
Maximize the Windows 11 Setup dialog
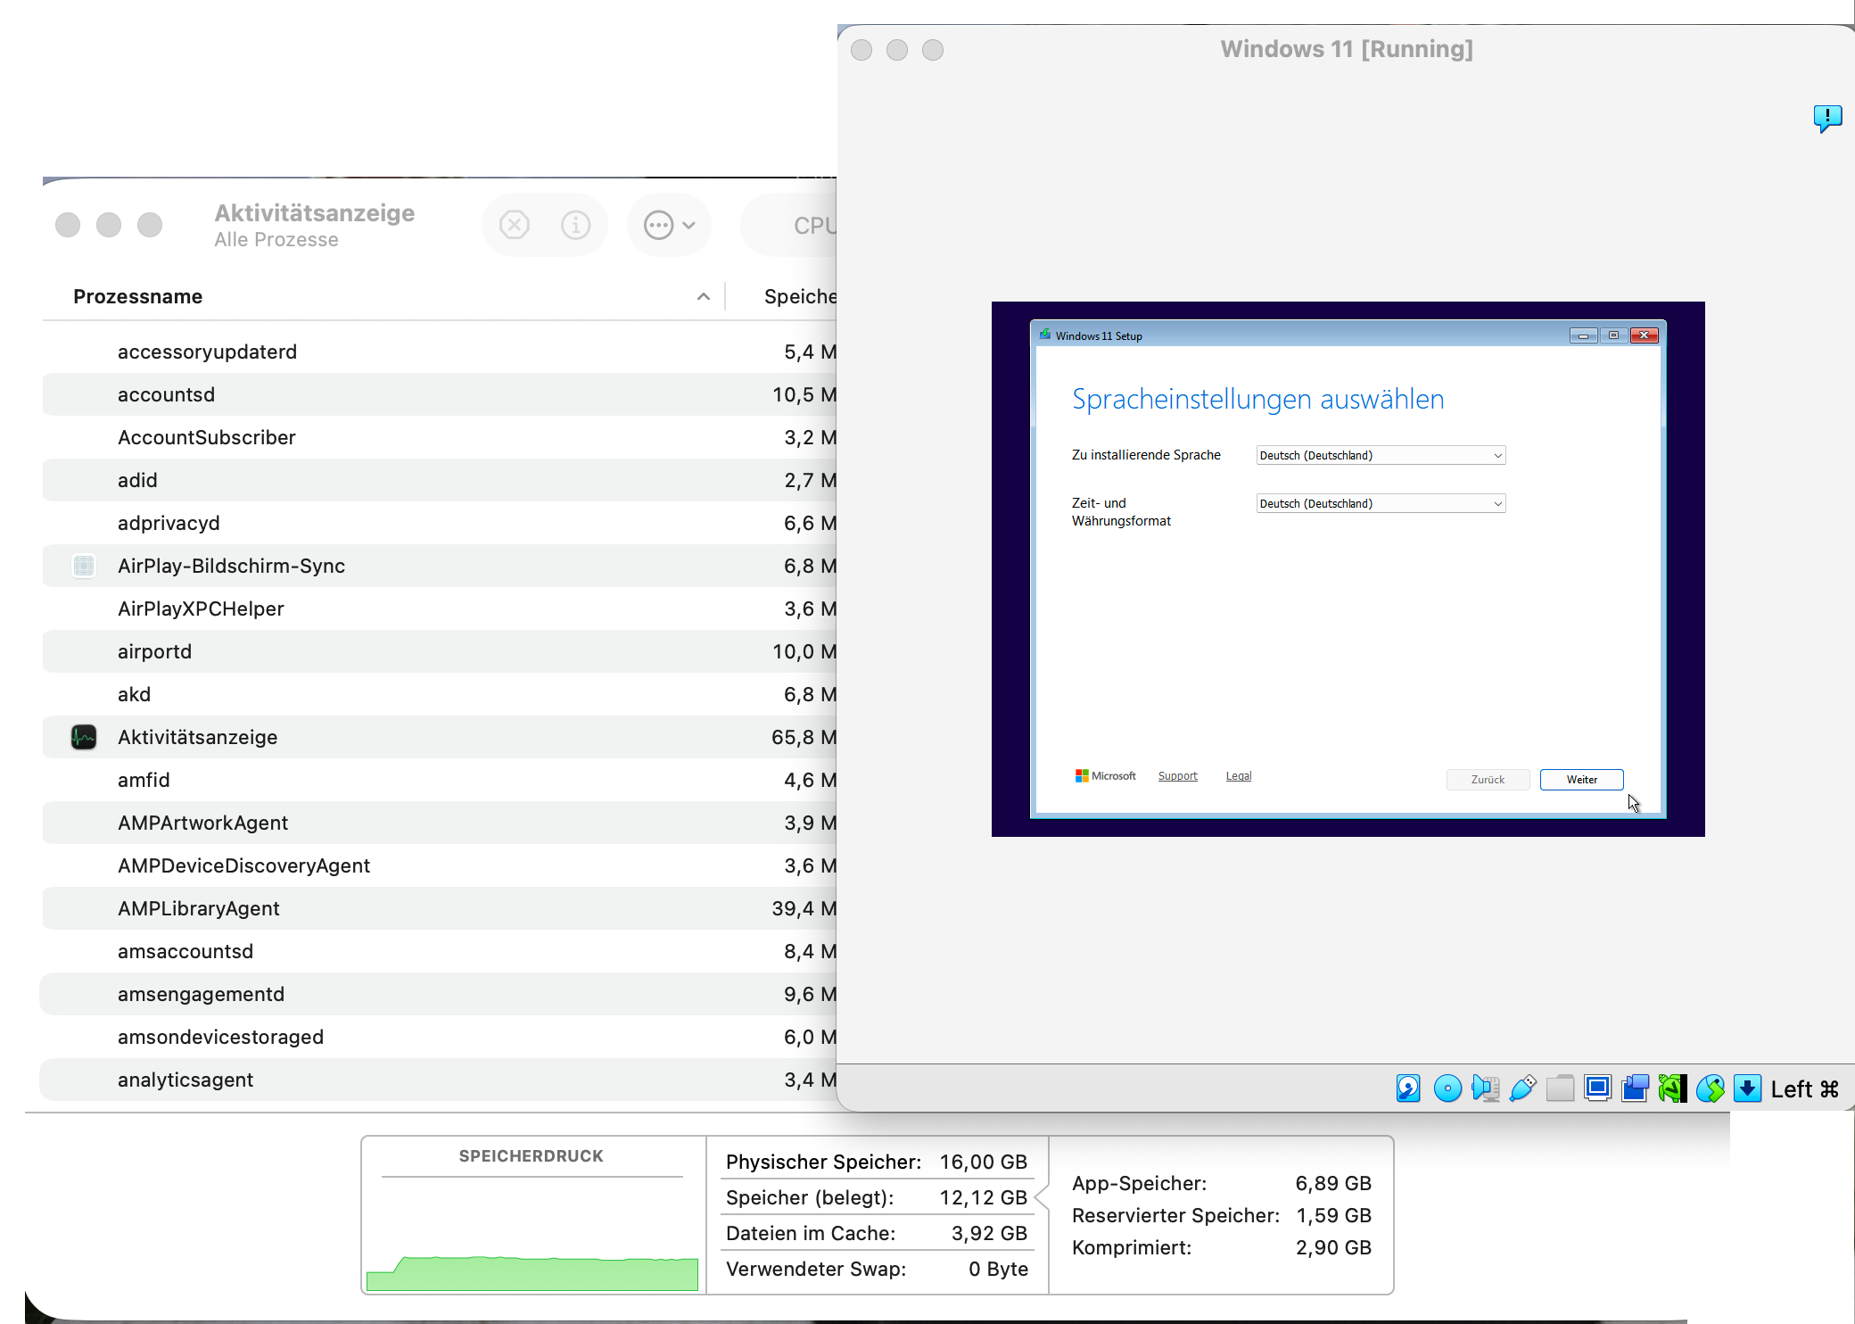1613,335
